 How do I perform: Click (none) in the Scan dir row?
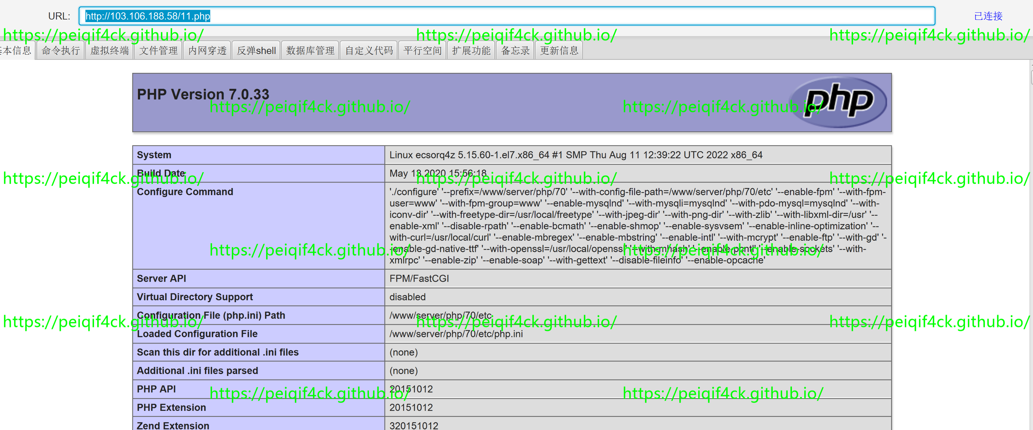pos(403,352)
